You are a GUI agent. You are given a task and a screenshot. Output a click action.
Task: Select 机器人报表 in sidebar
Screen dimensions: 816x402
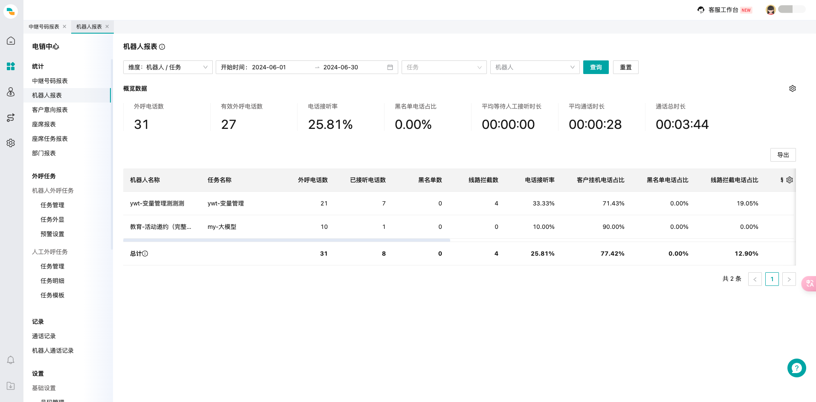click(67, 95)
